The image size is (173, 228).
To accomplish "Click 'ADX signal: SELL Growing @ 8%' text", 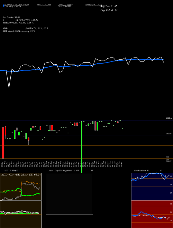I will [x=19, y=31].
